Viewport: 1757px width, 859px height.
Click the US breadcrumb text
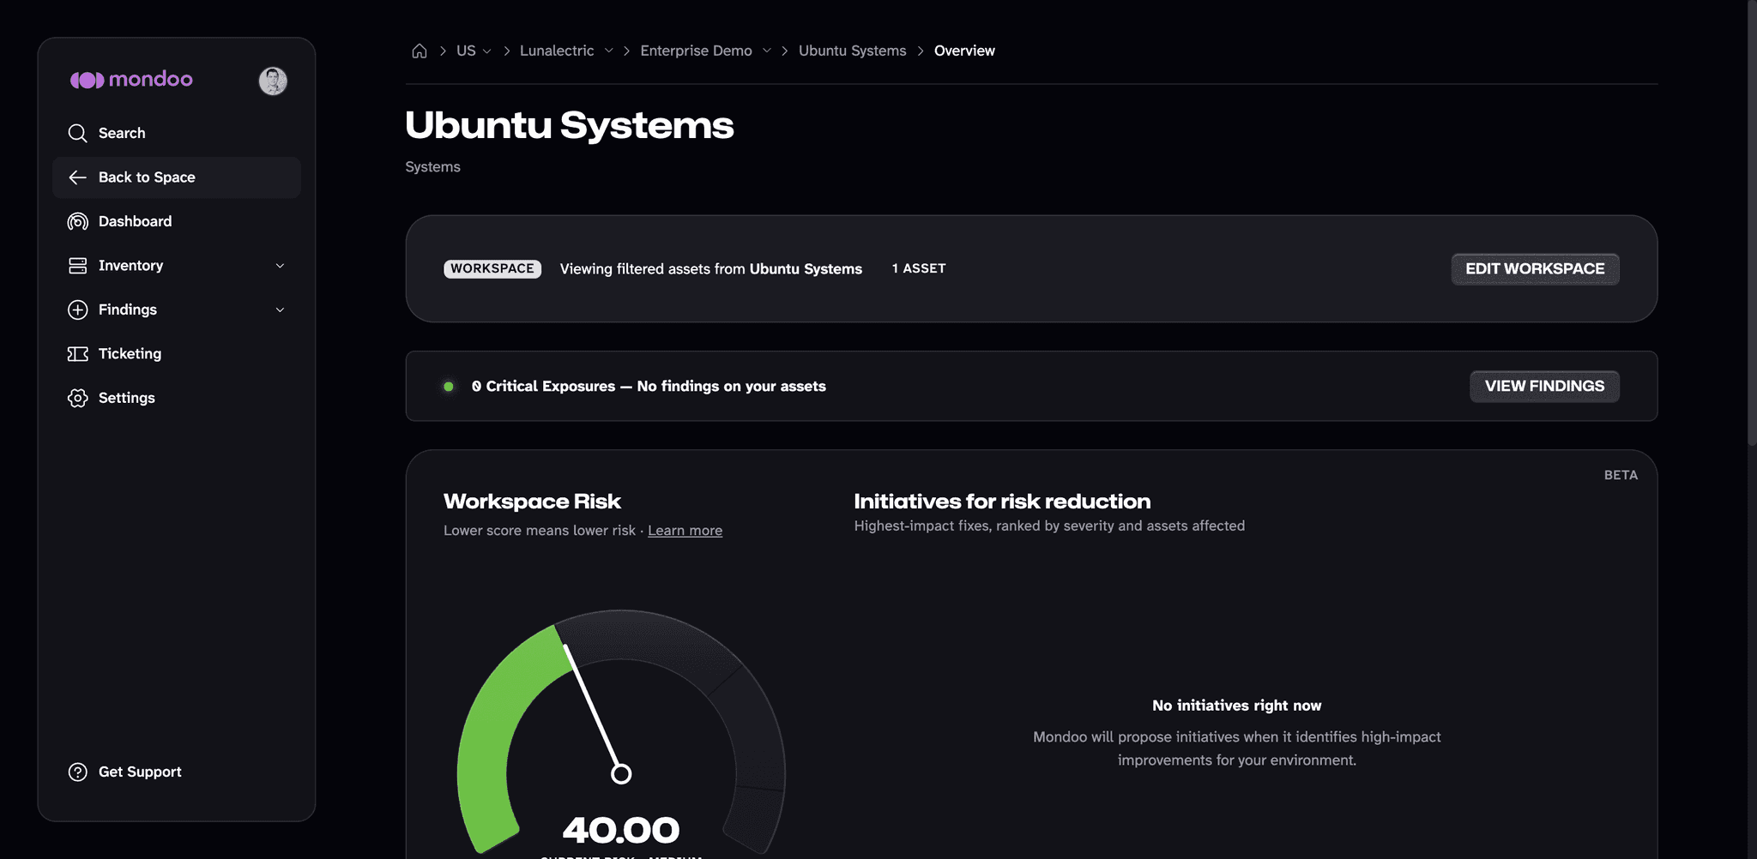click(466, 51)
